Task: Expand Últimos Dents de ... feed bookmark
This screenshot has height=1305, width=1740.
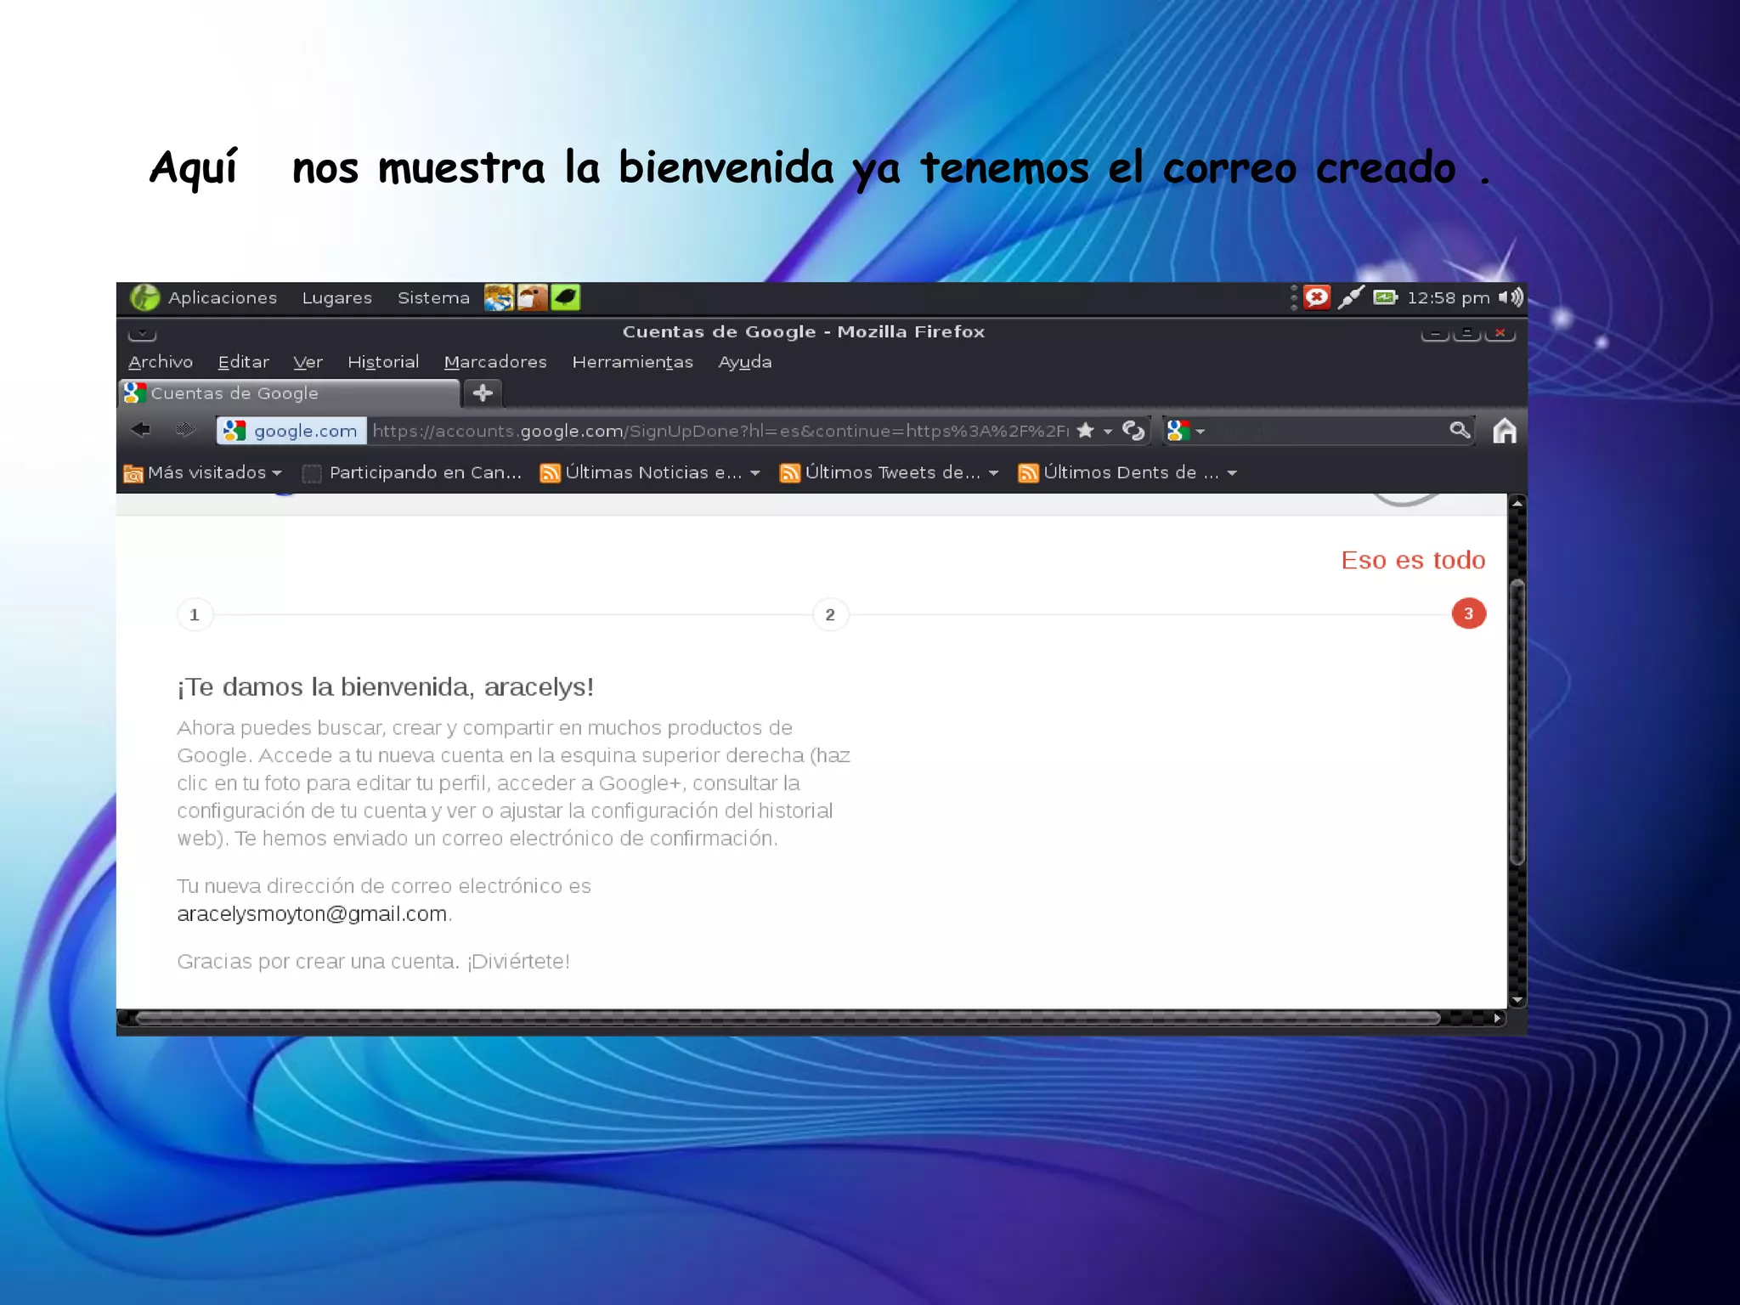Action: click(x=1127, y=472)
